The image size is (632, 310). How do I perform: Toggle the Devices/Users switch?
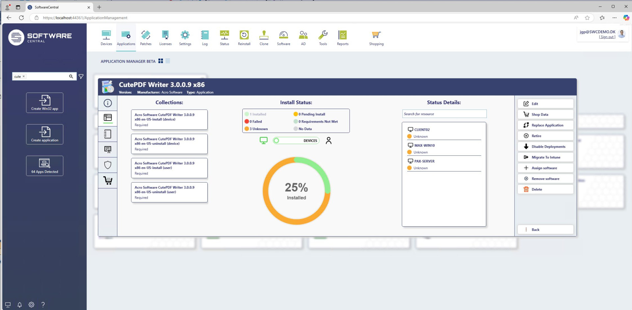click(296, 141)
